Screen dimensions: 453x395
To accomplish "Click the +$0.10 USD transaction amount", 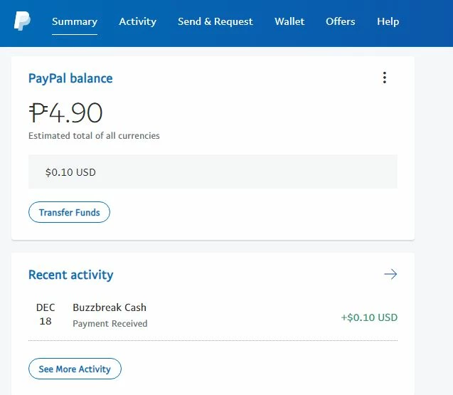I will [369, 317].
